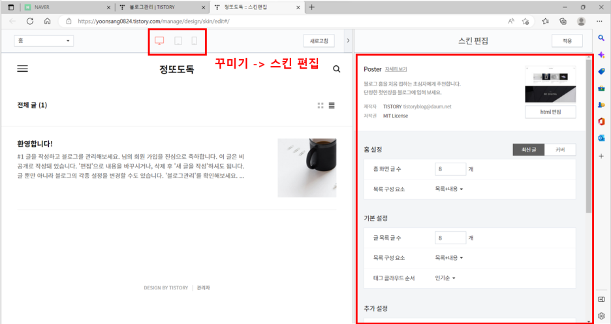The image size is (611, 324).
Task: Switch to tablet preview icon
Action: 178,40
